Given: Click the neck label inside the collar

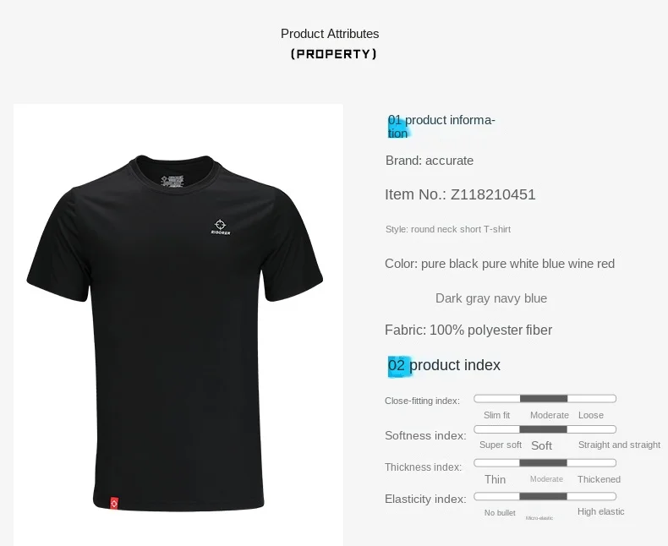Looking at the screenshot, I should [x=172, y=180].
